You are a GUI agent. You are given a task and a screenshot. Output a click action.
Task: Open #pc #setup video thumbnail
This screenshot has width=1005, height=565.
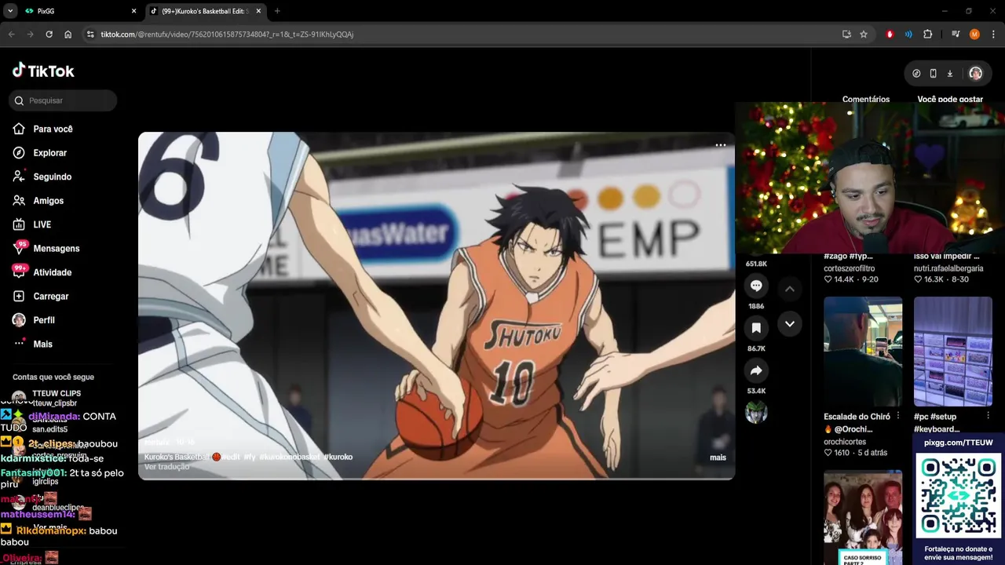point(953,352)
